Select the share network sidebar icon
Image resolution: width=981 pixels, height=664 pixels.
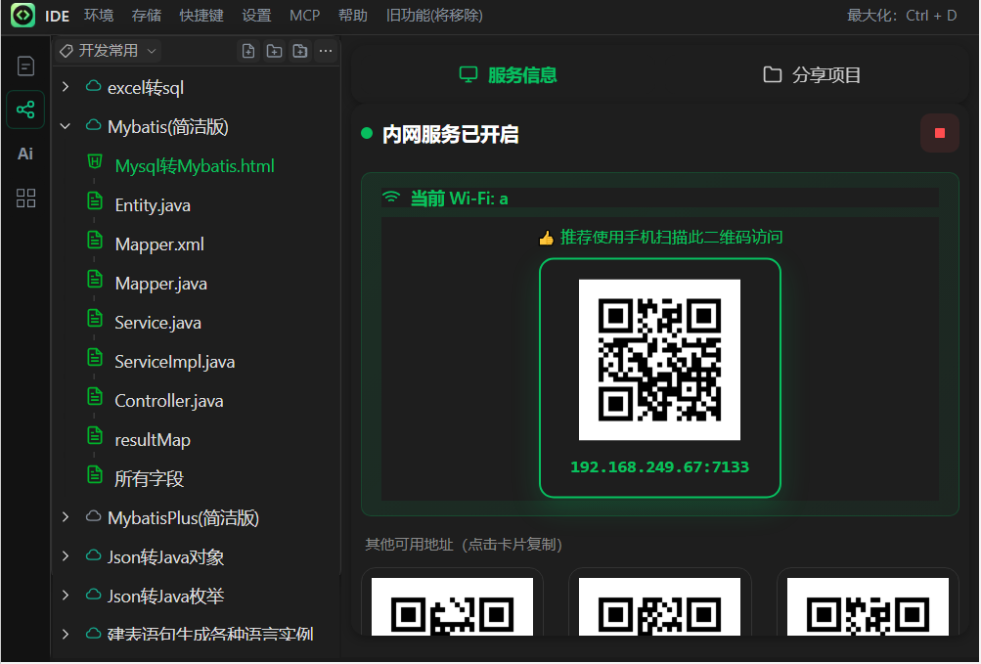25,111
